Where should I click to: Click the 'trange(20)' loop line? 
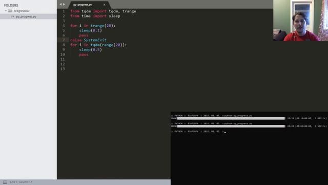pyautogui.click(x=93, y=26)
